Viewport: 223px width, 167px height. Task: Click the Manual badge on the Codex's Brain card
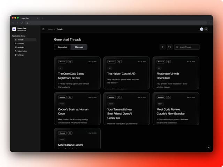coord(62,97)
